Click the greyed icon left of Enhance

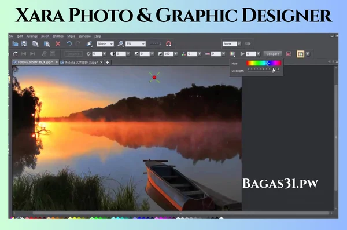click(53, 54)
